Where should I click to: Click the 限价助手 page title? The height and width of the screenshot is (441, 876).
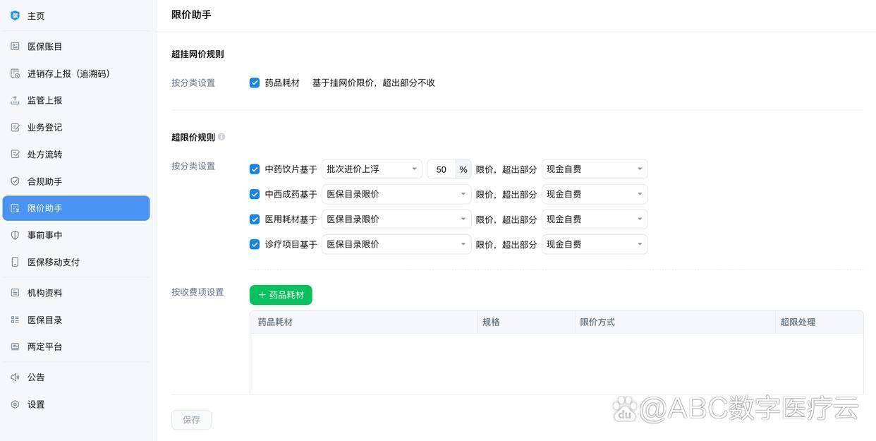pos(191,14)
